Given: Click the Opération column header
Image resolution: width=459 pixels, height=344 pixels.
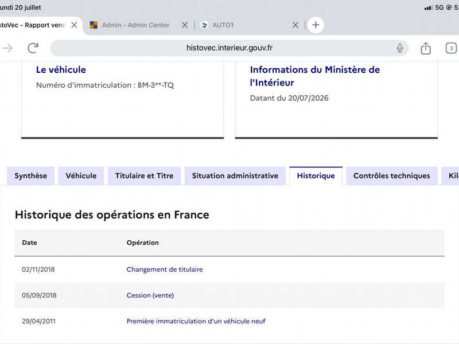Looking at the screenshot, I should [142, 243].
